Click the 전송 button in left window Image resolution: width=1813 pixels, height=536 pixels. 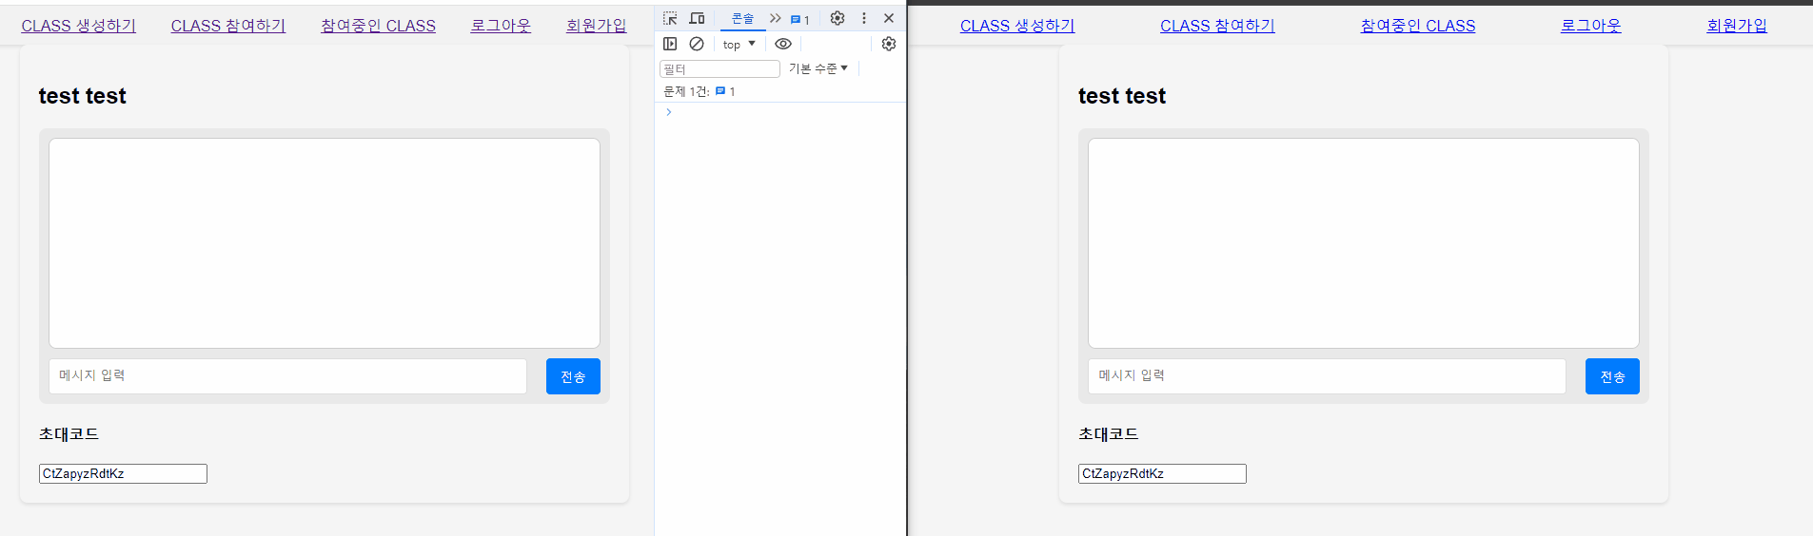click(573, 376)
